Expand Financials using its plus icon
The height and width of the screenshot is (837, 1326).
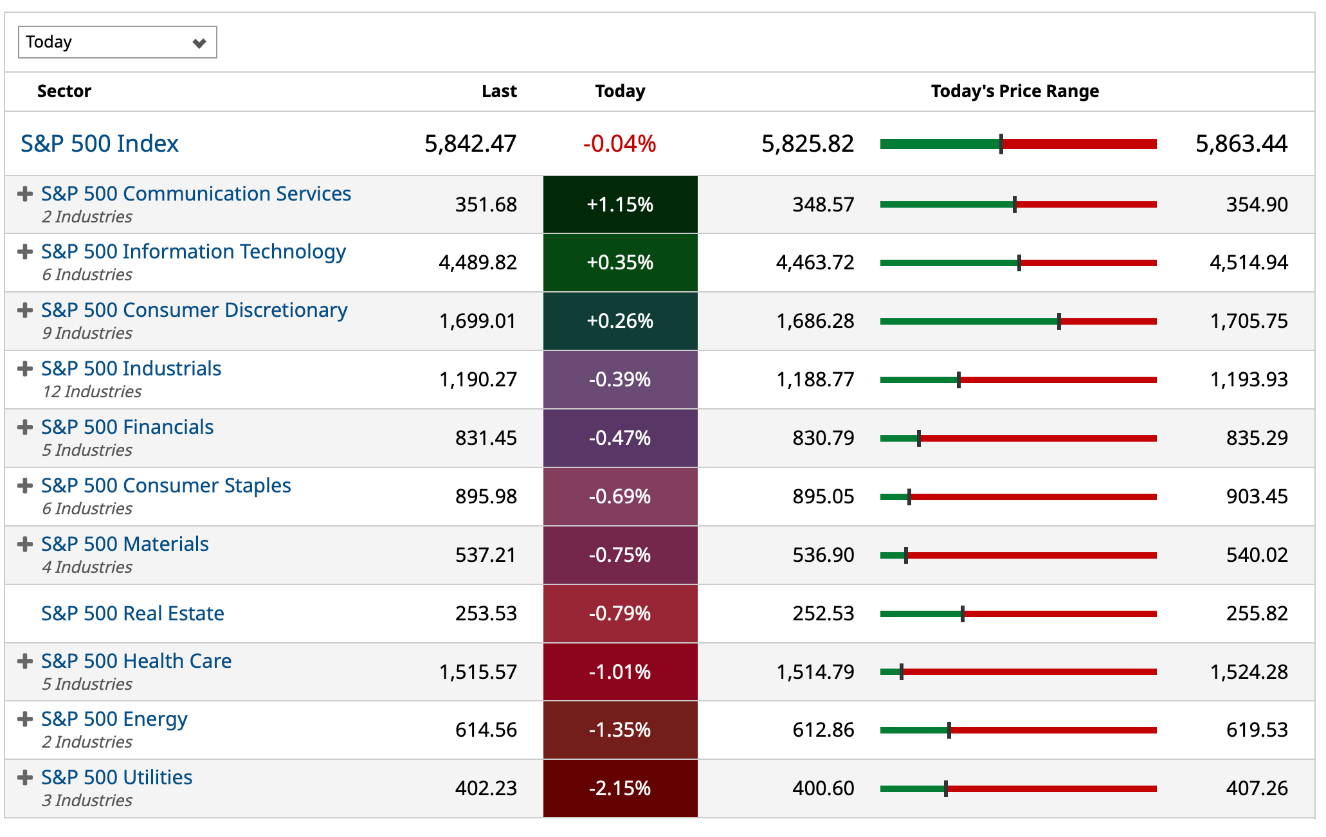click(x=25, y=427)
